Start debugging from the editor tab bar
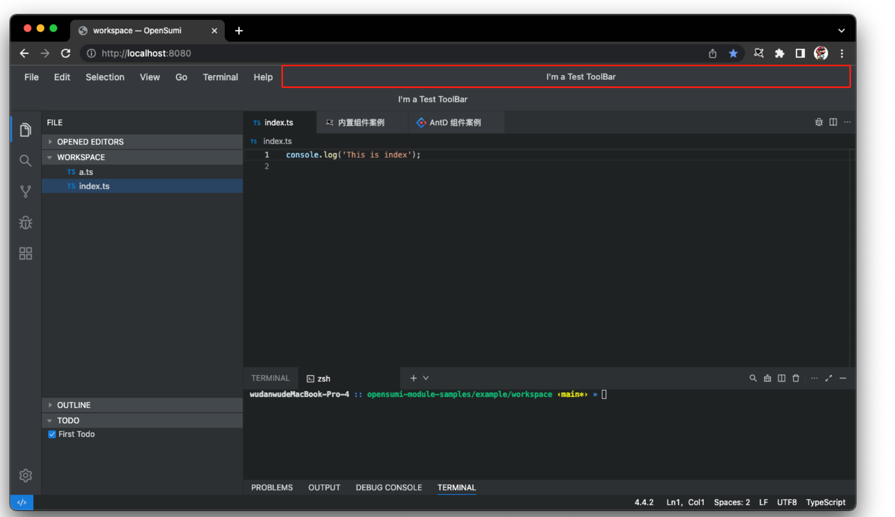 pos(818,122)
